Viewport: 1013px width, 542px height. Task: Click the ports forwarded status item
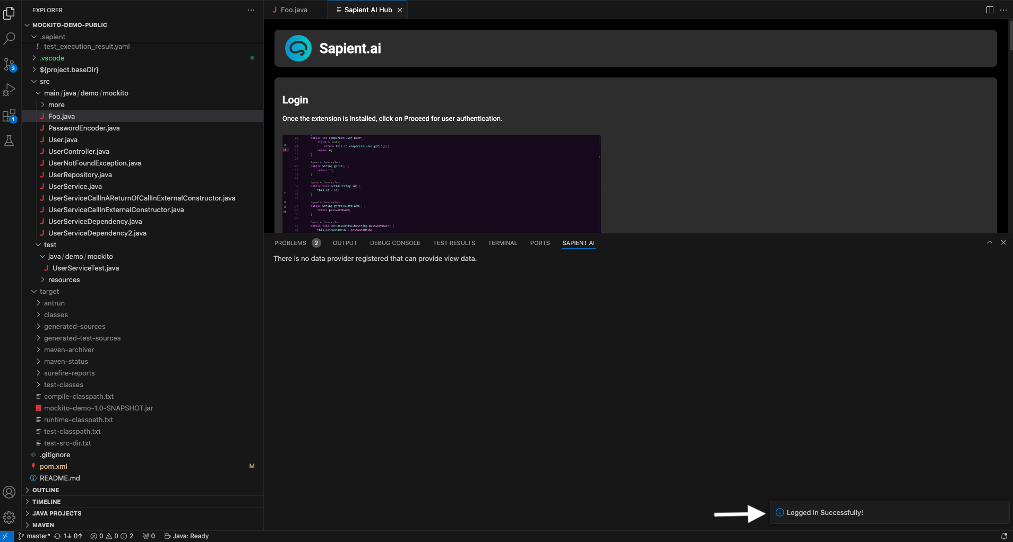tap(149, 536)
